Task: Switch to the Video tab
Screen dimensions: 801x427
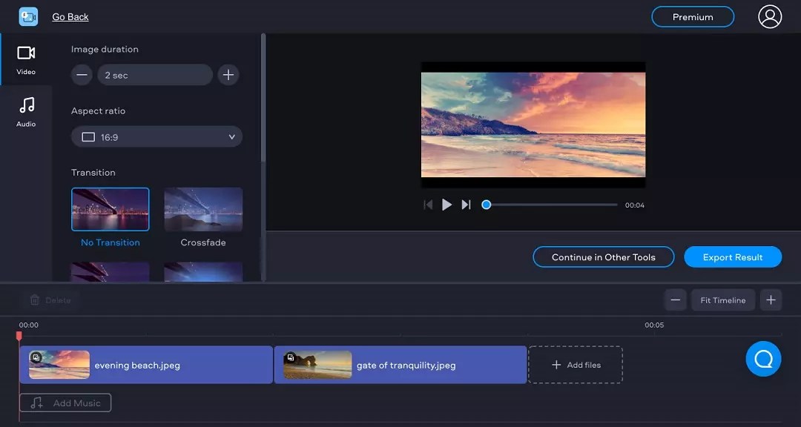Action: coord(26,60)
